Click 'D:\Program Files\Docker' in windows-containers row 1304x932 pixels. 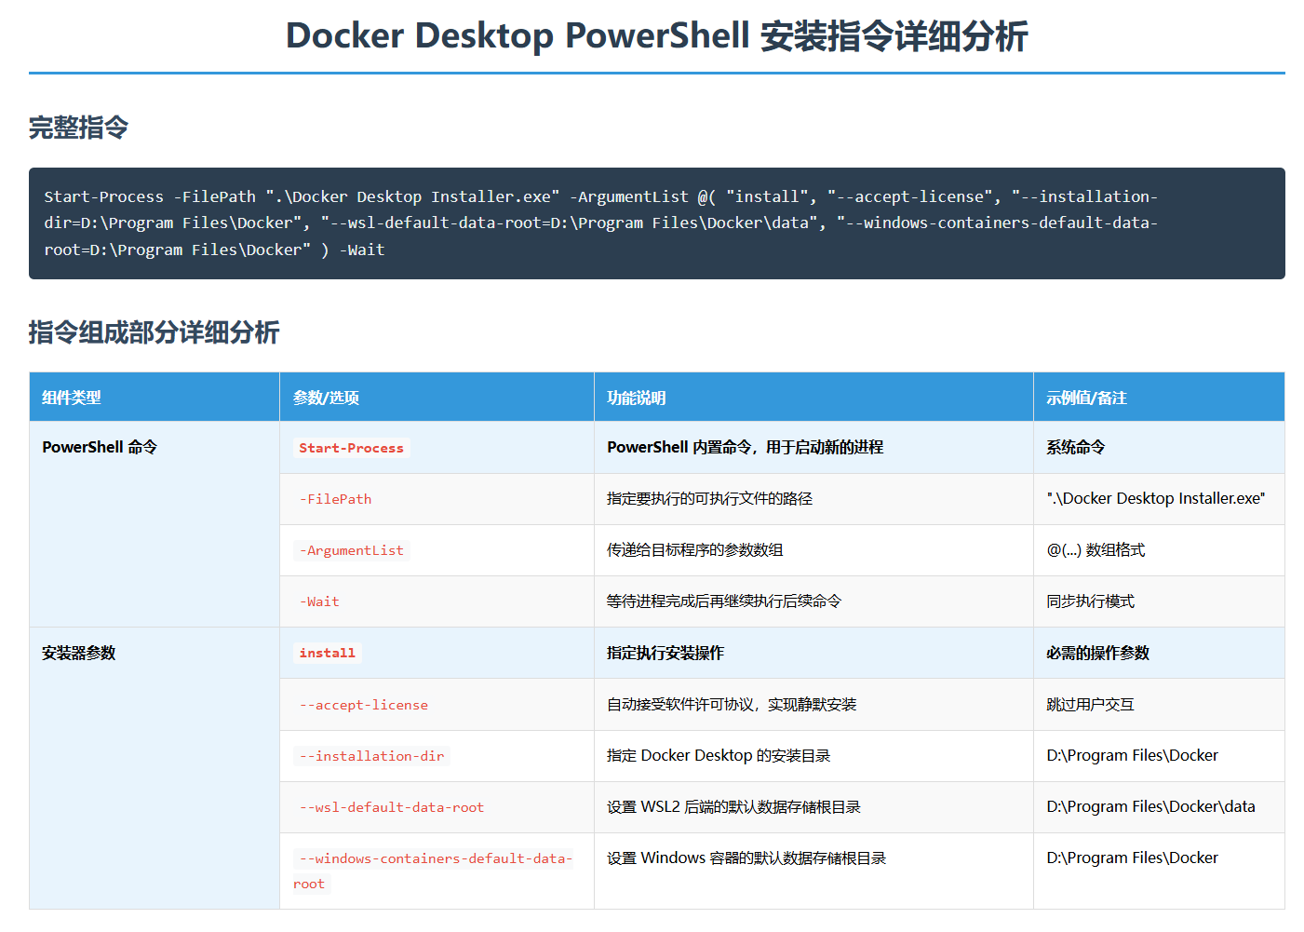pos(1132,858)
